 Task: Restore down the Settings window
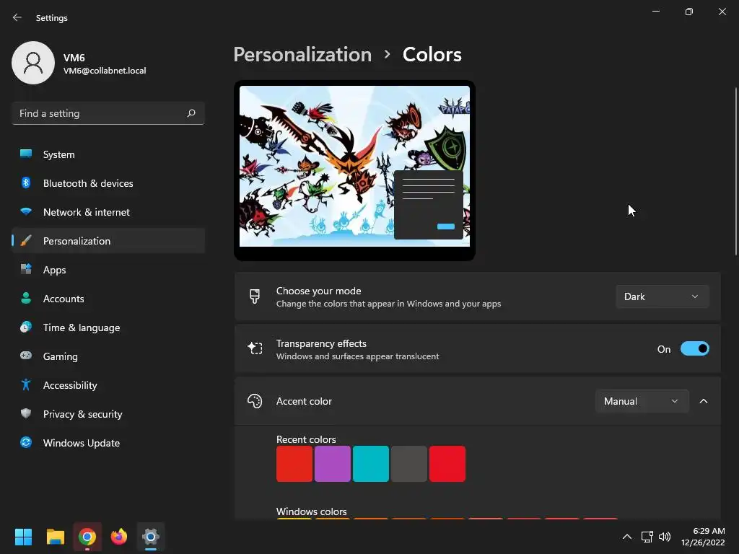(689, 12)
